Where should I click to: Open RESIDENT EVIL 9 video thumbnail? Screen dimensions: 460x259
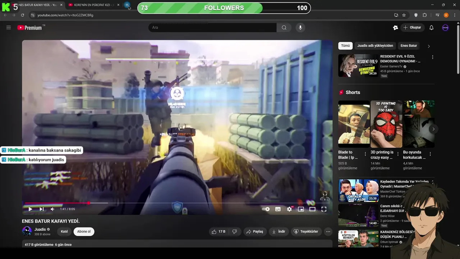[x=358, y=65]
